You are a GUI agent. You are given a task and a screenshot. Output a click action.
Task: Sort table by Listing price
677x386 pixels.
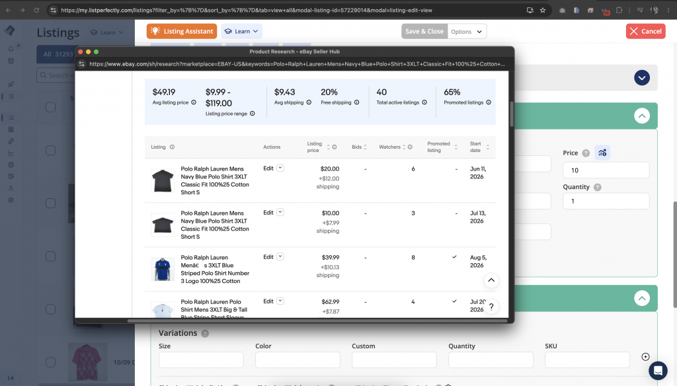tap(328, 147)
